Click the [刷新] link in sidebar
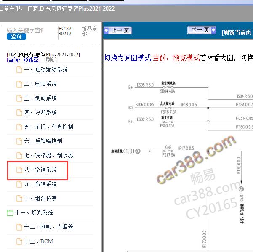The height and width of the screenshot is (252, 253). coord(51,60)
